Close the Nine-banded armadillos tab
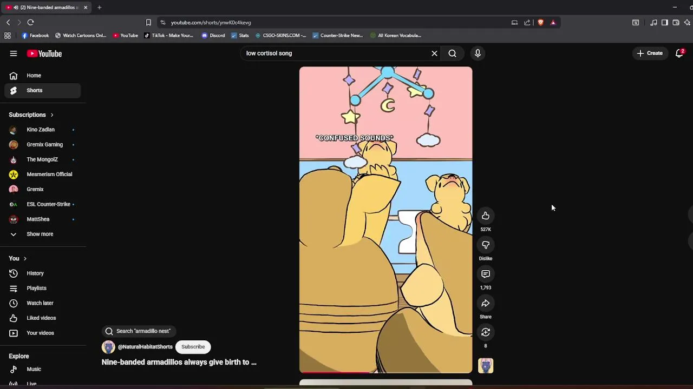Viewport: 693px width, 389px height. (85, 8)
